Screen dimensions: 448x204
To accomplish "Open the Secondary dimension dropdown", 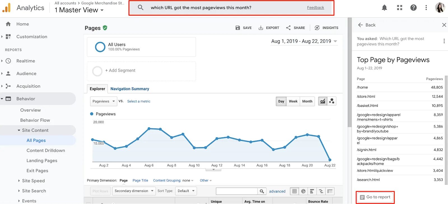I will (x=134, y=191).
